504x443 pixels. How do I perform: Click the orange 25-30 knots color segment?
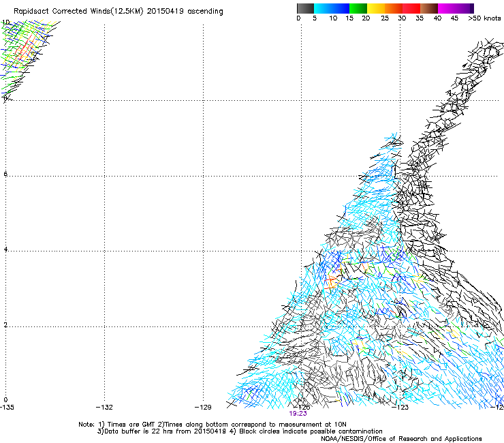click(x=394, y=8)
